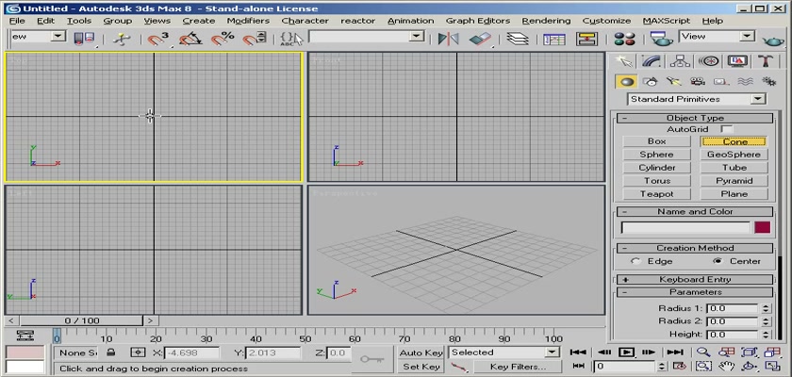The width and height of the screenshot is (792, 377).
Task: Collapse the Parameters rollout
Action: pyautogui.click(x=695, y=292)
